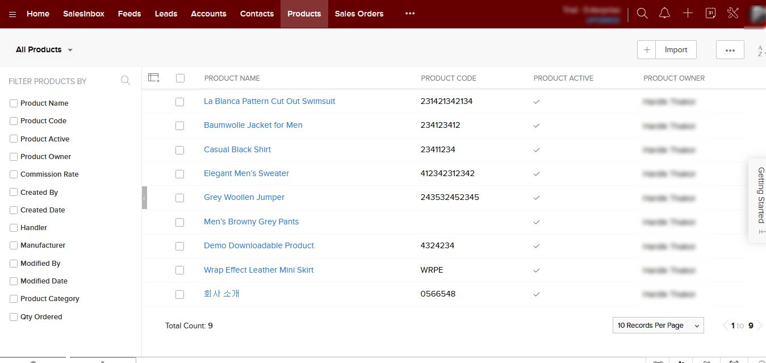Switch to the Feeds tab
Image resolution: width=766 pixels, height=363 pixels.
click(x=129, y=14)
